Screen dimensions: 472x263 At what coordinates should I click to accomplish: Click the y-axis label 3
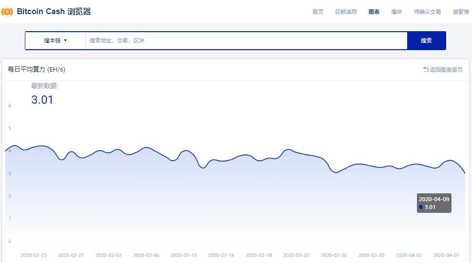pyautogui.click(x=10, y=173)
